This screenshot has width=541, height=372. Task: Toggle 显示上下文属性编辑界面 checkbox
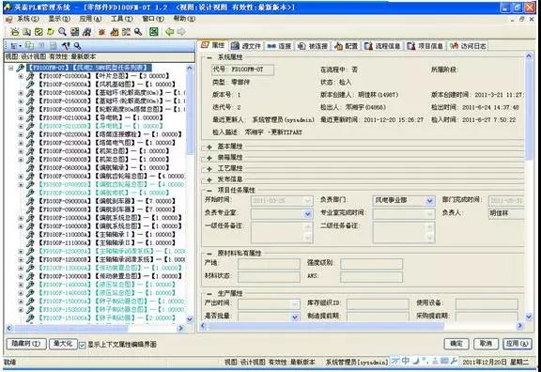click(82, 345)
